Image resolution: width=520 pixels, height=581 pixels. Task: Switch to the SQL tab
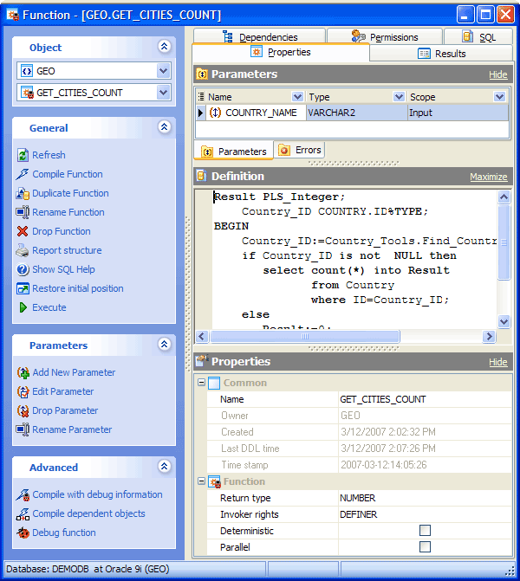tap(478, 36)
